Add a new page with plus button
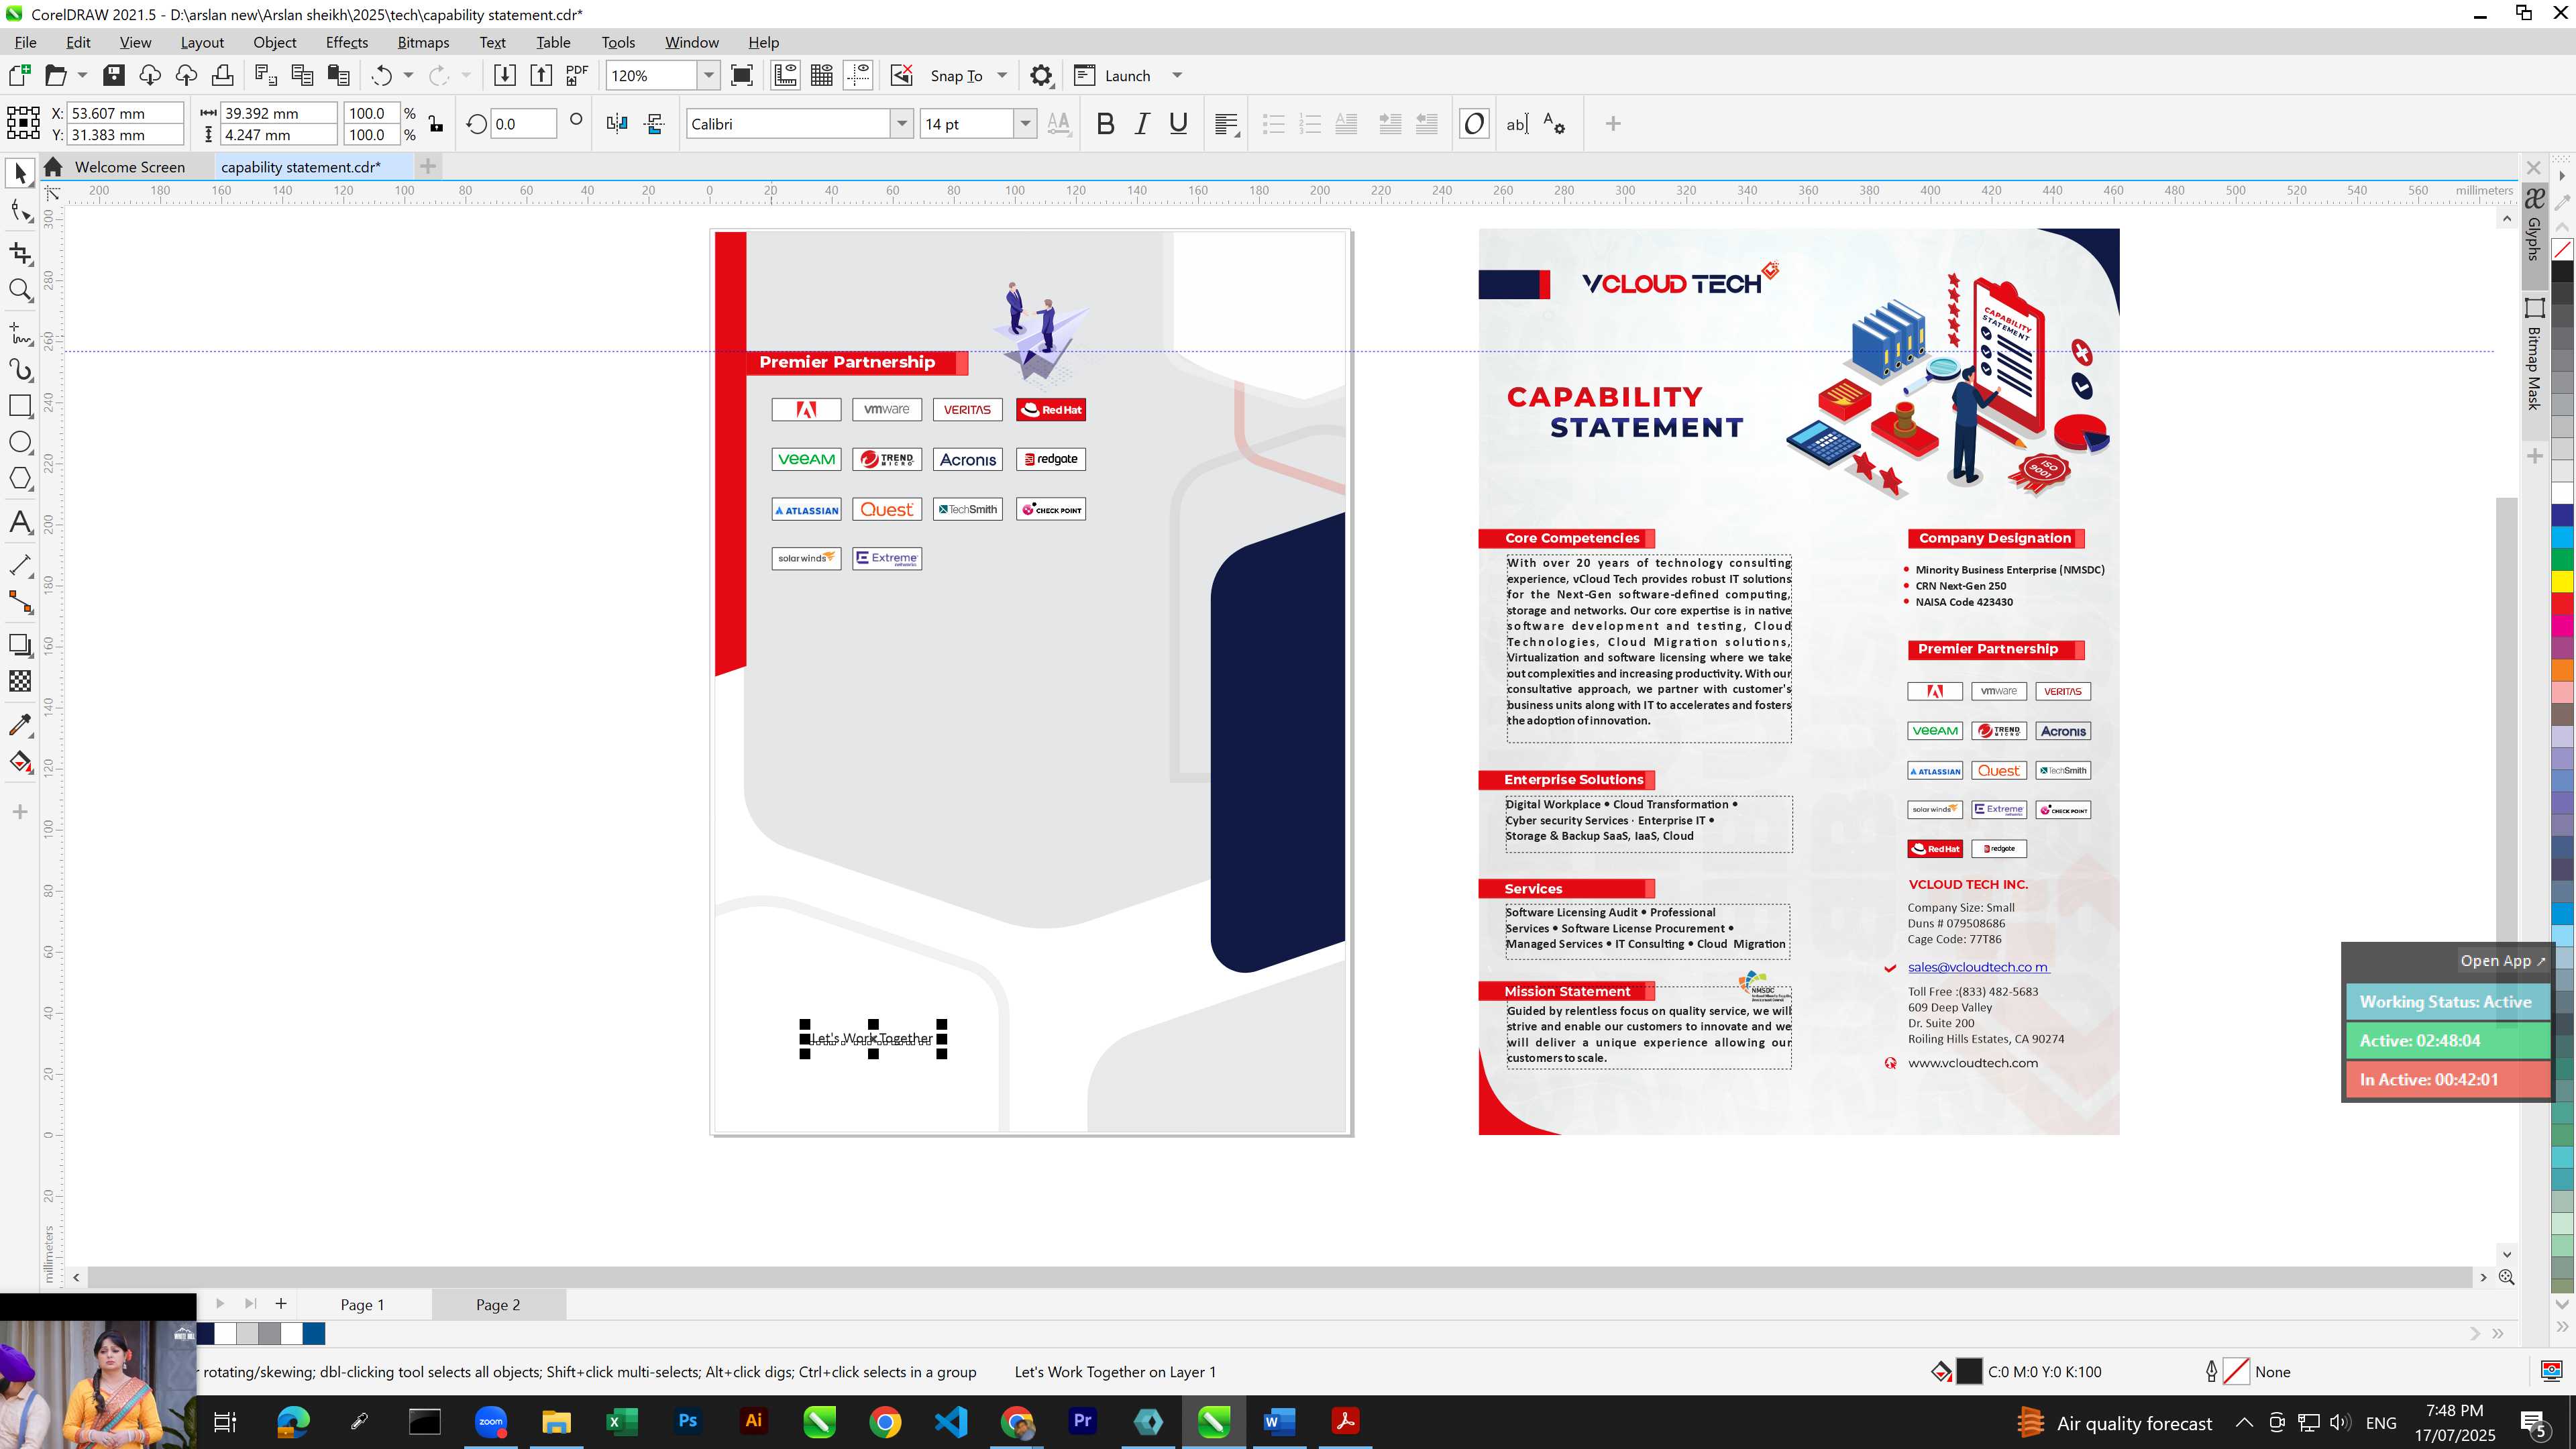Image resolution: width=2576 pixels, height=1449 pixels. 281,1304
